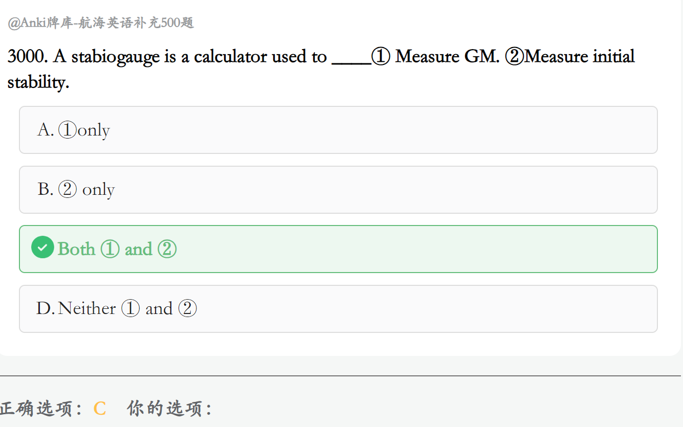Click the "正确选项:" label
Viewport: 683px width, 427px height.
point(41,409)
